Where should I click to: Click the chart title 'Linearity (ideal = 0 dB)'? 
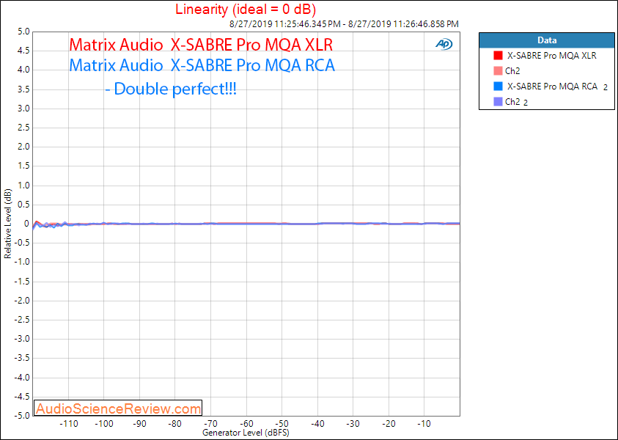click(x=246, y=9)
